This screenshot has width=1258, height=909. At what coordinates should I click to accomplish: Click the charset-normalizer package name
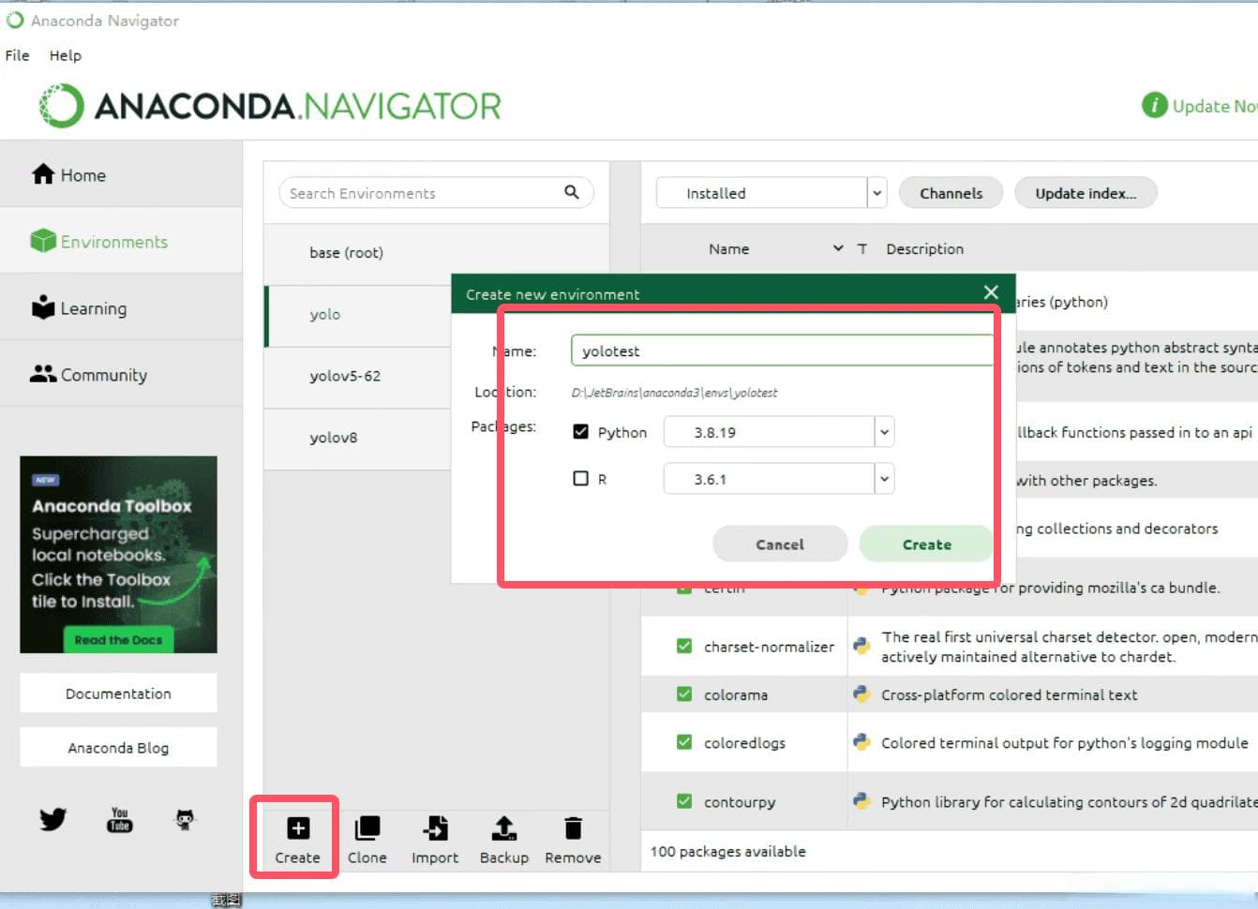[x=769, y=647]
